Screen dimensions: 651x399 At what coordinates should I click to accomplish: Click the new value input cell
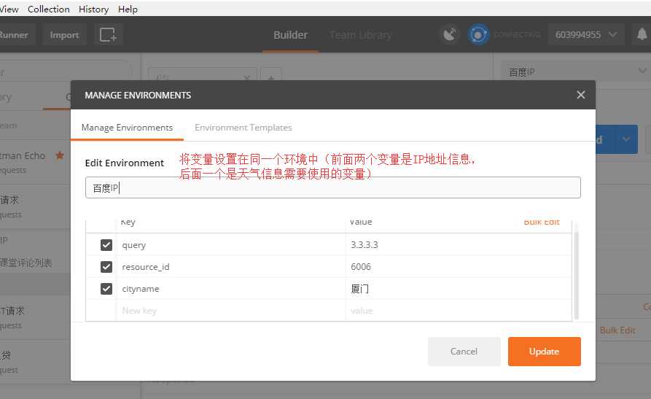click(459, 311)
